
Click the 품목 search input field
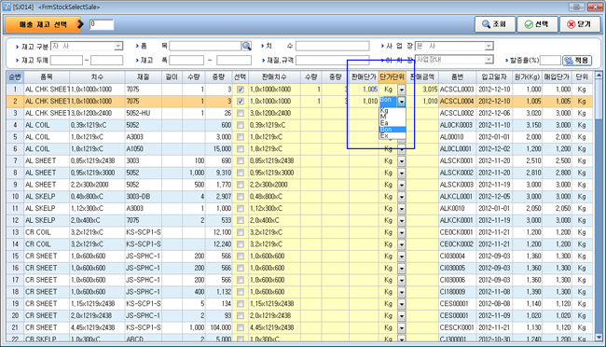[x=205, y=46]
